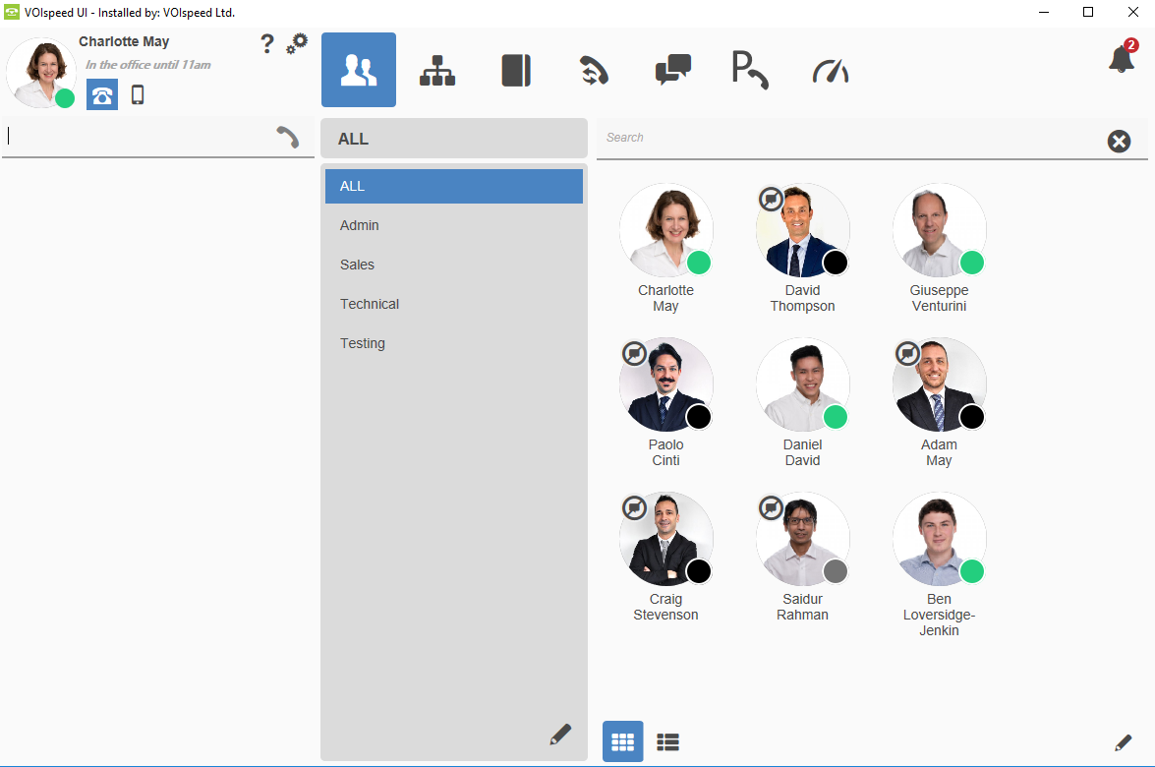Select the Technical group

pos(453,303)
